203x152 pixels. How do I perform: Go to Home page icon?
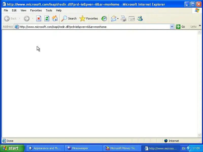click(55, 18)
